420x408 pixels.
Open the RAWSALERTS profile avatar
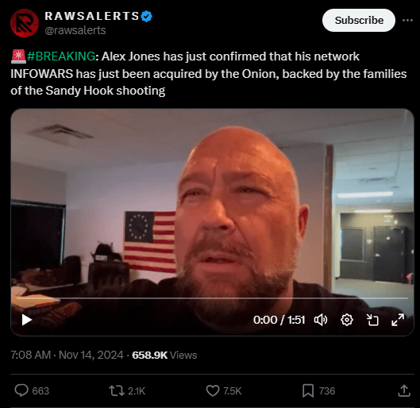tap(25, 23)
